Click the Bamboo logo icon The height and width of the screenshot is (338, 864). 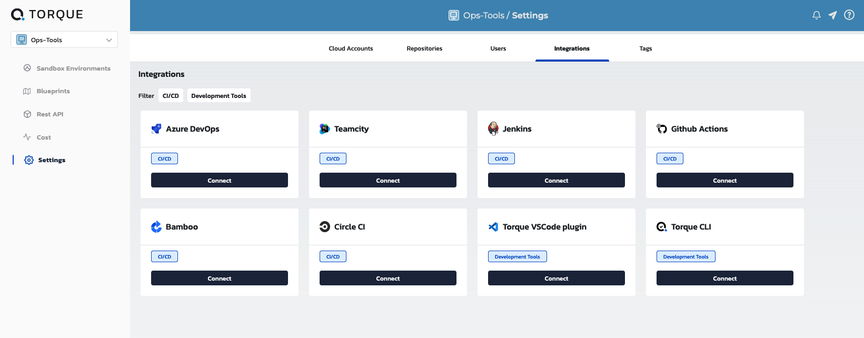click(x=156, y=227)
